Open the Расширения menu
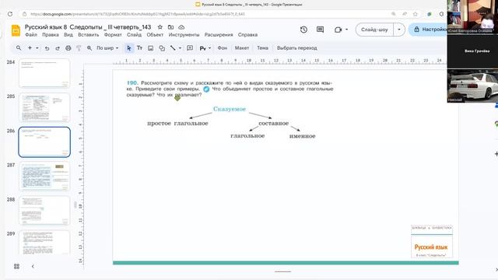Viewport: 498px width, 280px height. pos(219,34)
